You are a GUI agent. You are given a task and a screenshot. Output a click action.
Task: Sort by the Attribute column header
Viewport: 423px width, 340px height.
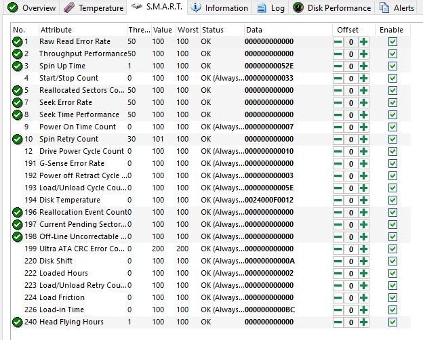click(83, 30)
